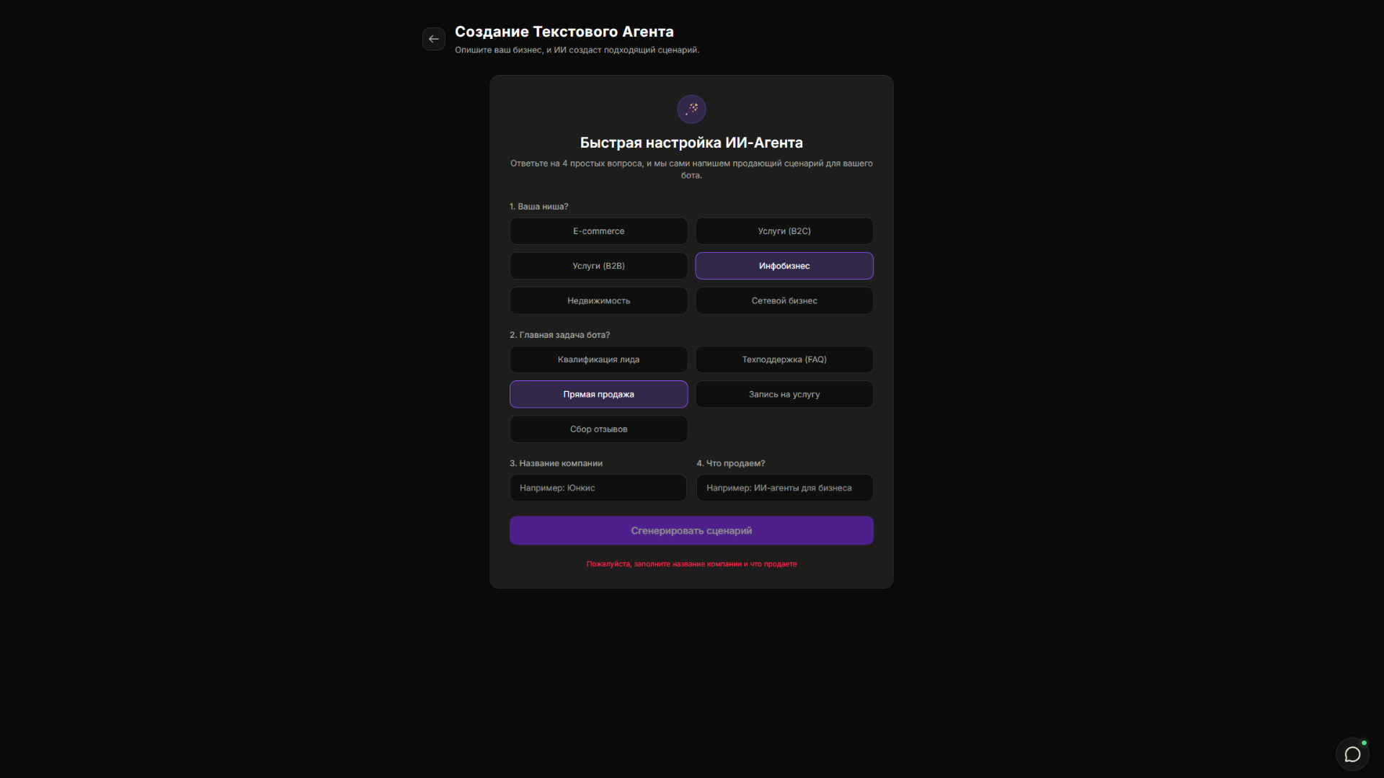Click the magic wand sparkle icon
The width and height of the screenshot is (1384, 778).
(691, 109)
